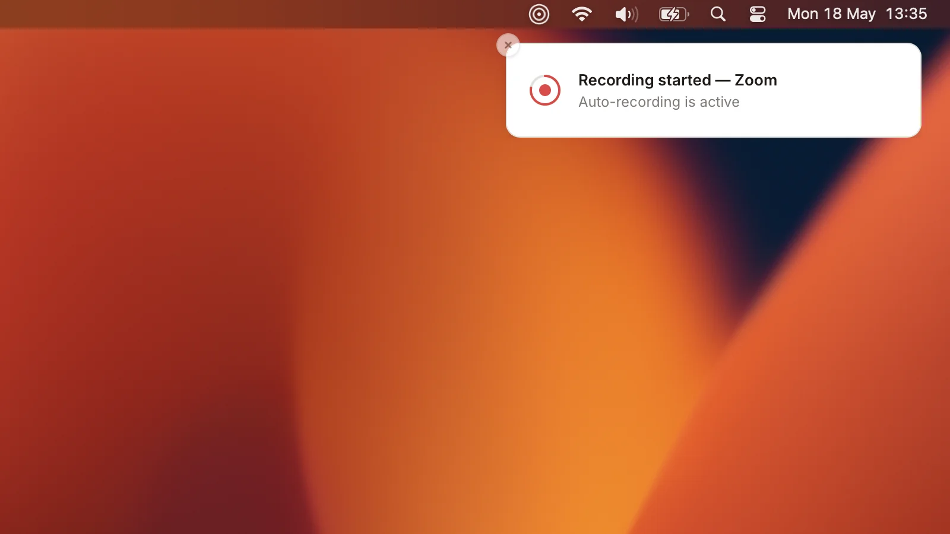Screen dimensions: 950x534
Task: Click the date and time clock
Action: pyautogui.click(x=857, y=14)
